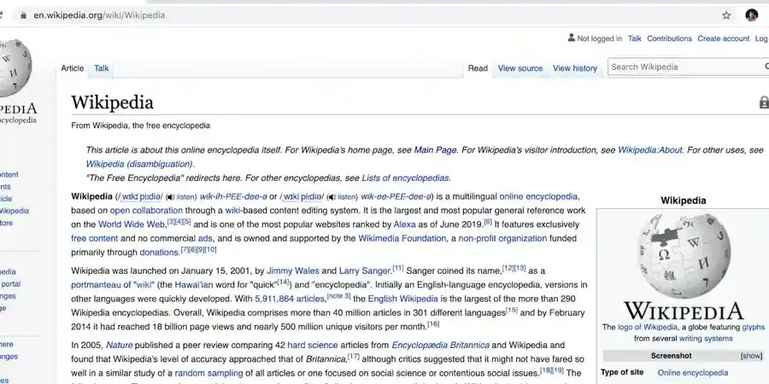Click citation reference [11]
The height and width of the screenshot is (384, 769).
point(397,268)
